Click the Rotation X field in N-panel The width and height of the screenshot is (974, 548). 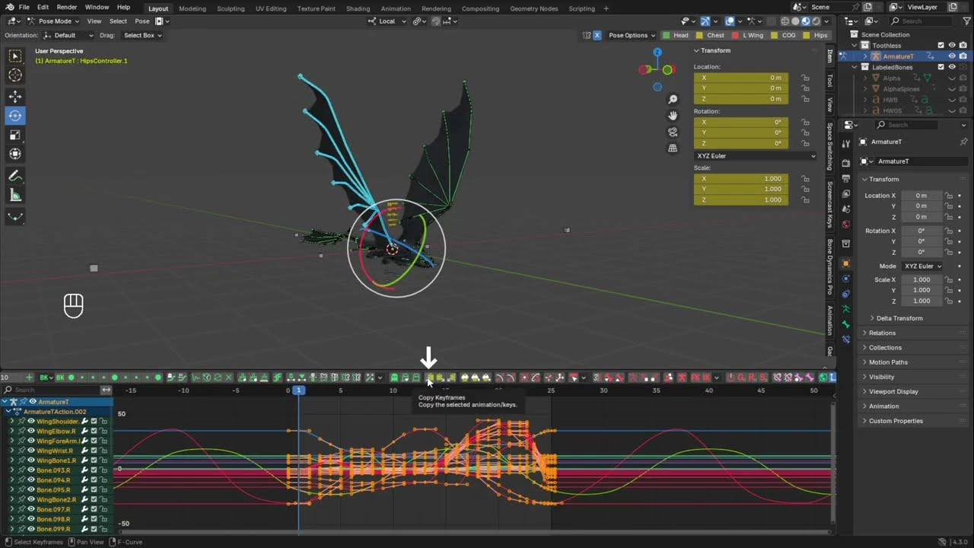[x=741, y=122]
